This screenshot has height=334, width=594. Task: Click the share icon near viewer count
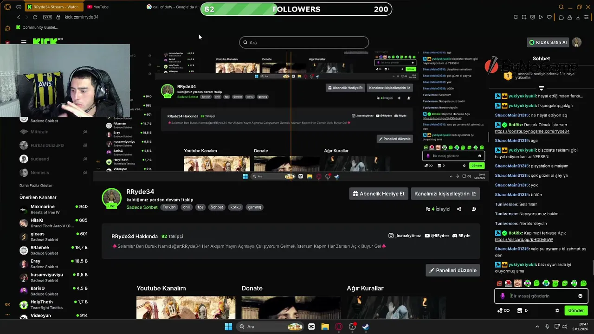tap(459, 209)
